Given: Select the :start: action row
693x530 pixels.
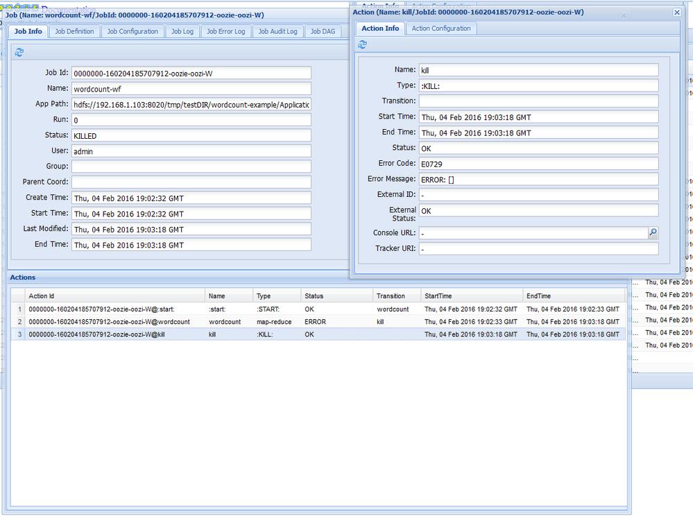Looking at the screenshot, I should click(x=318, y=309).
